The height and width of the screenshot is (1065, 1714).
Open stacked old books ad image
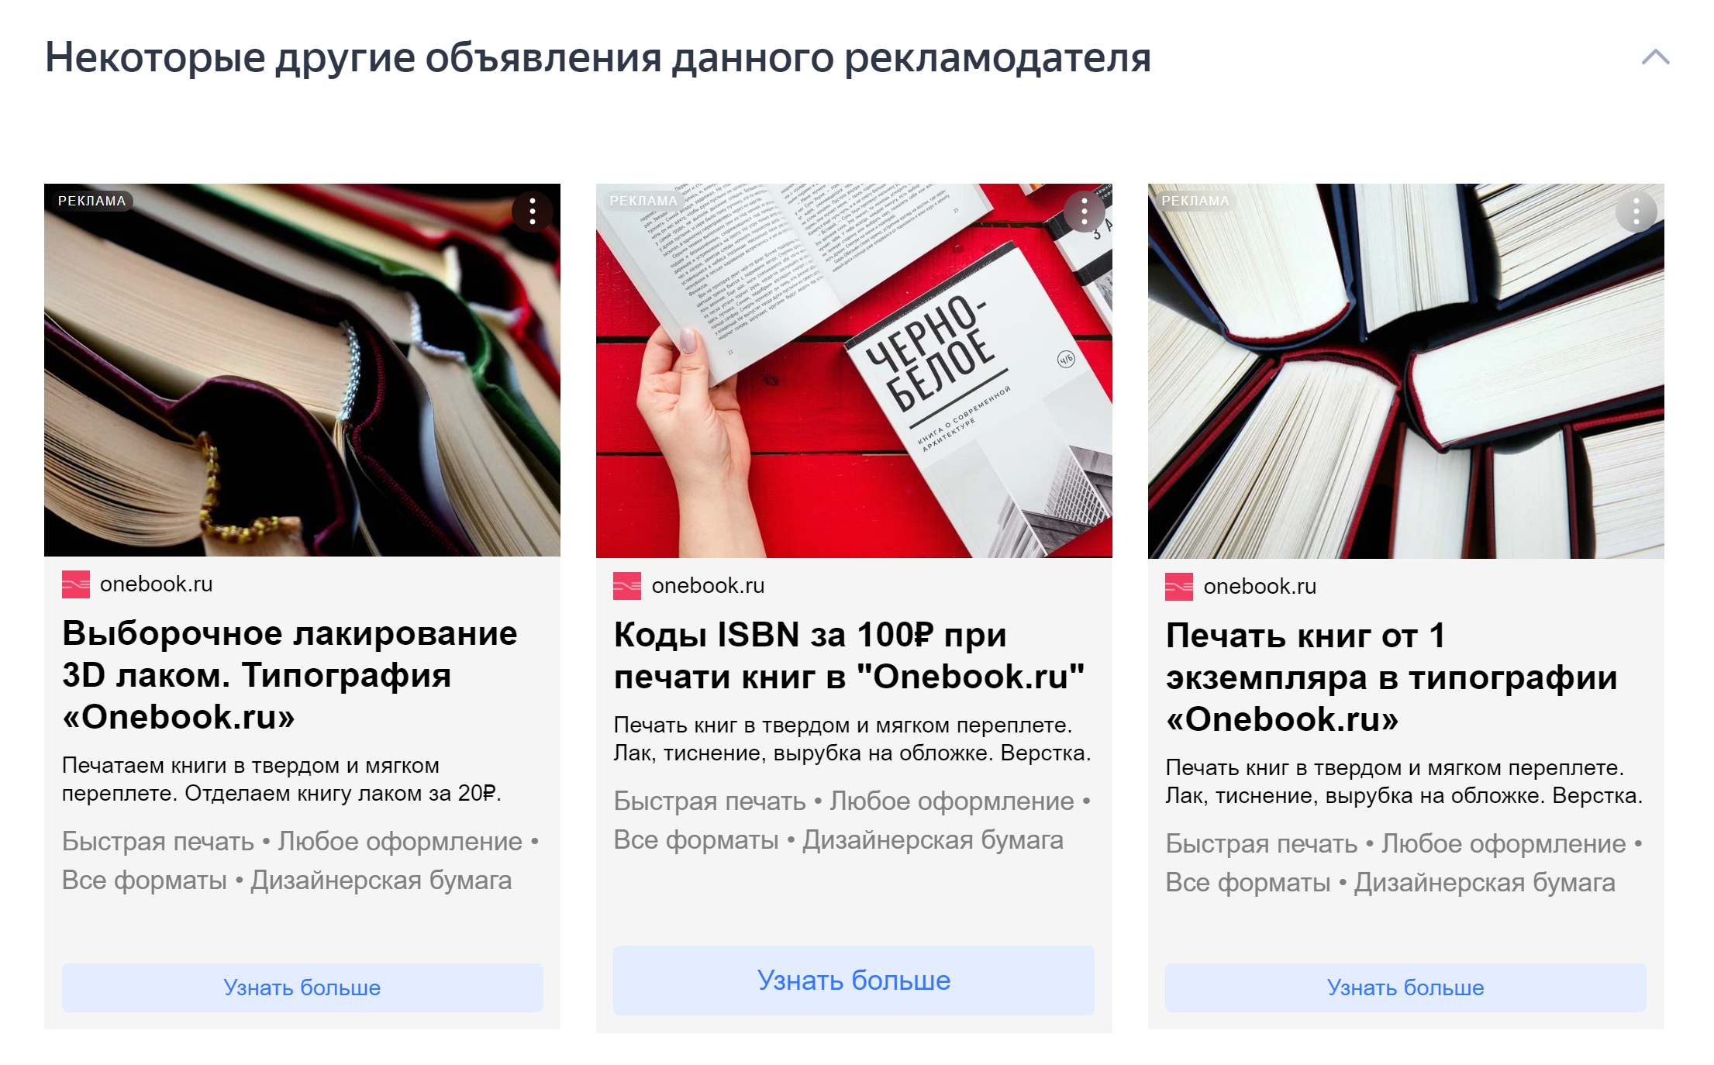click(302, 371)
